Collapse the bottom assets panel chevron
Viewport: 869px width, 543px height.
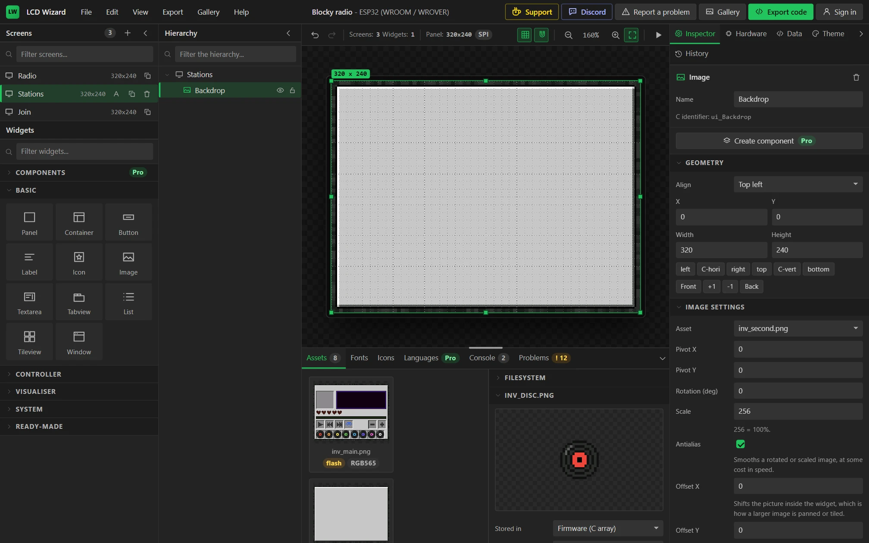point(663,358)
